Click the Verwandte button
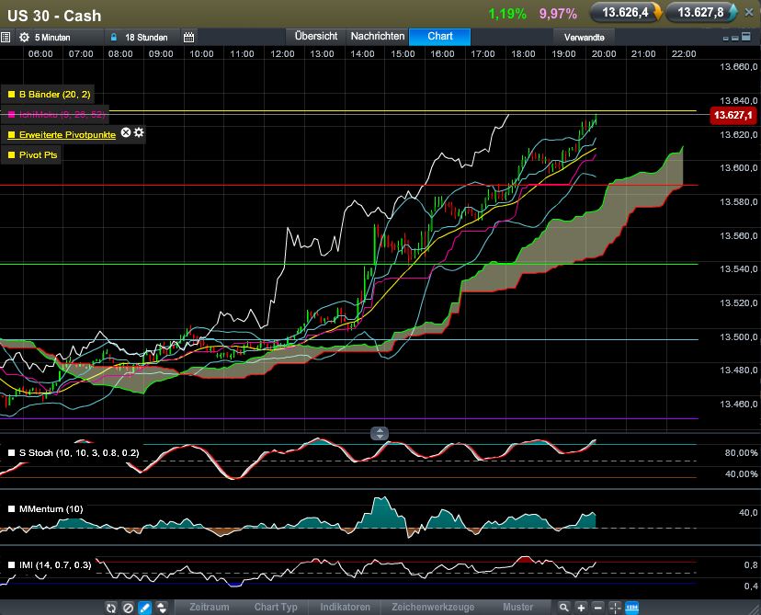Screen dimensions: 761x615 pyautogui.click(x=584, y=38)
